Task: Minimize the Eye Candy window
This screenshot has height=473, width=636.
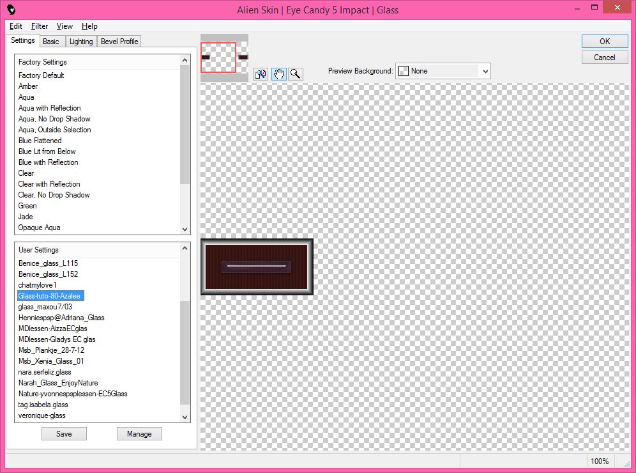Action: tap(577, 8)
